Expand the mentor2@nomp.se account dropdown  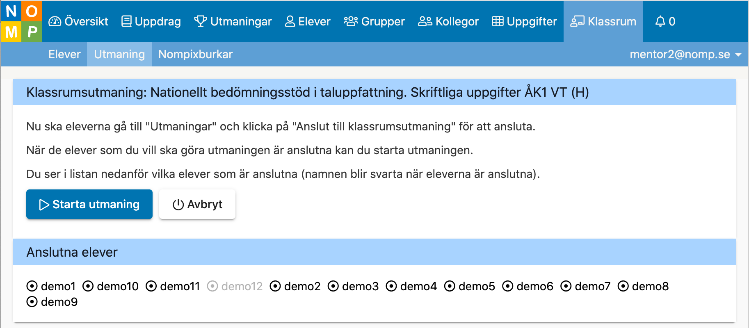pos(685,54)
